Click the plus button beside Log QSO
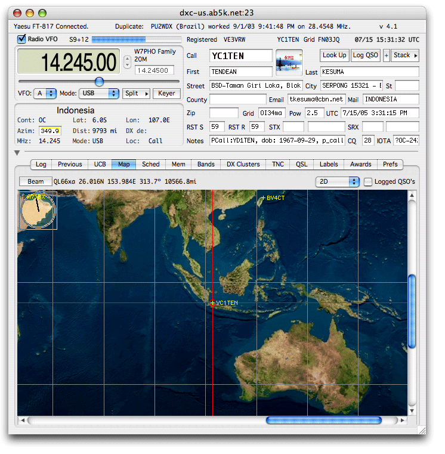The height and width of the screenshot is (454, 445). pyautogui.click(x=386, y=55)
